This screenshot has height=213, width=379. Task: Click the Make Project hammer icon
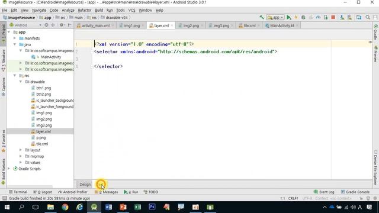[x=262, y=17]
